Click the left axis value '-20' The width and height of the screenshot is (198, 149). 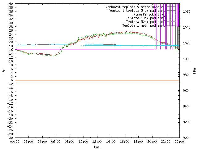pos(10,119)
